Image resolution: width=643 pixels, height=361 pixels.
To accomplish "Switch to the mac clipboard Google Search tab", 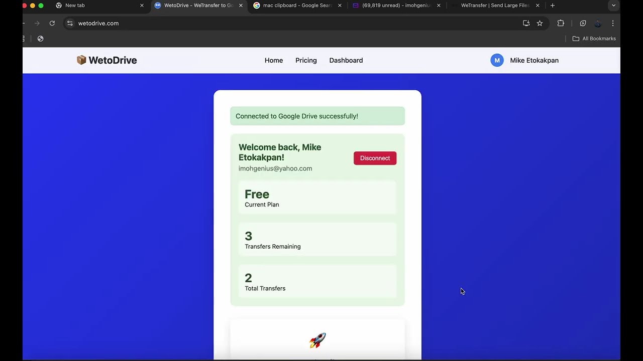I will coord(297,6).
